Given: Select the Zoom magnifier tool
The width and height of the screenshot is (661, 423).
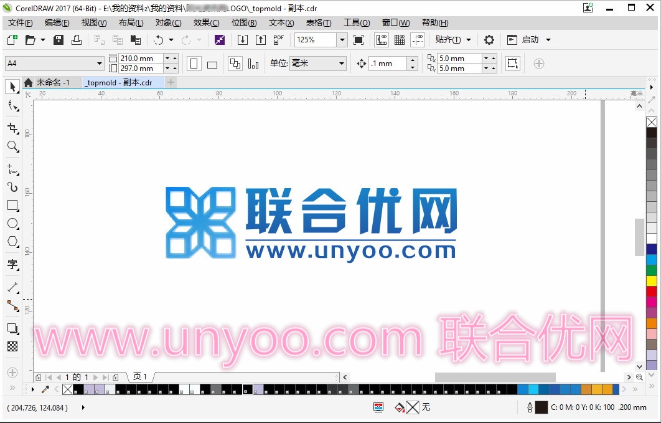Looking at the screenshot, I should click(12, 146).
